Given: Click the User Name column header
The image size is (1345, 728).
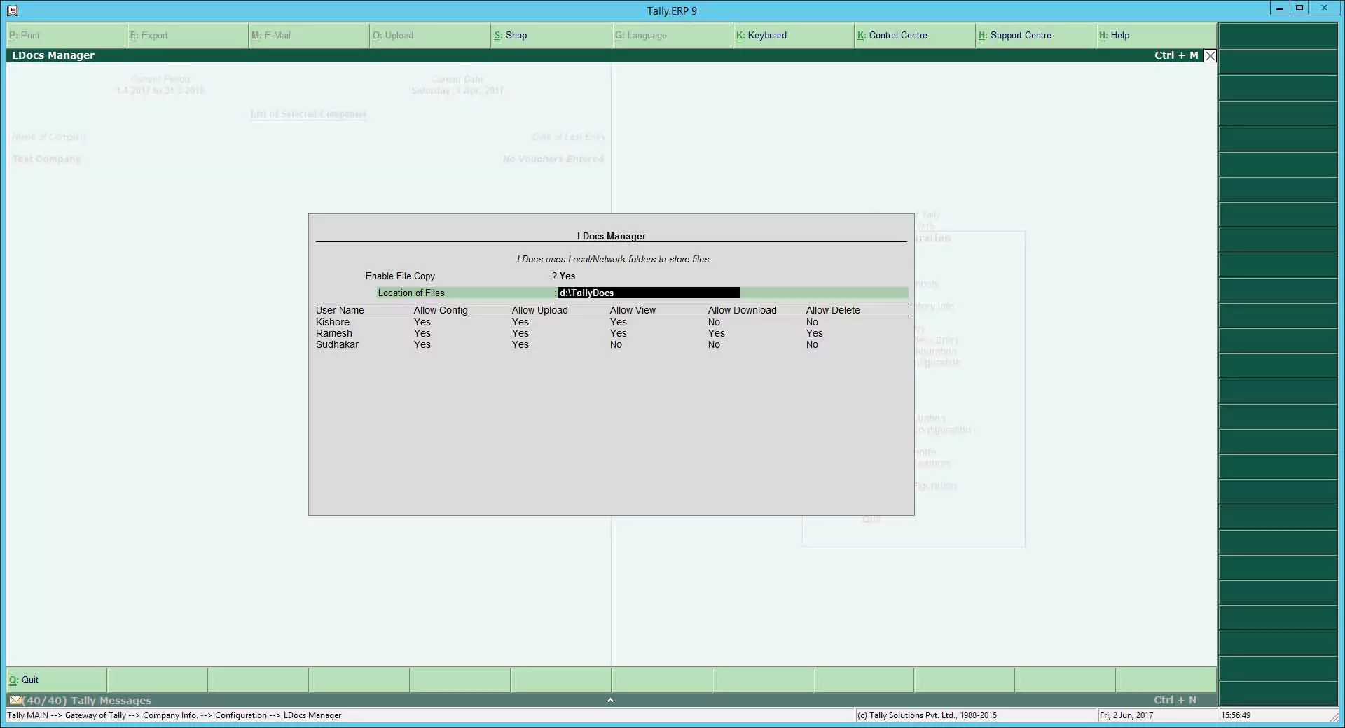Looking at the screenshot, I should 340,311.
